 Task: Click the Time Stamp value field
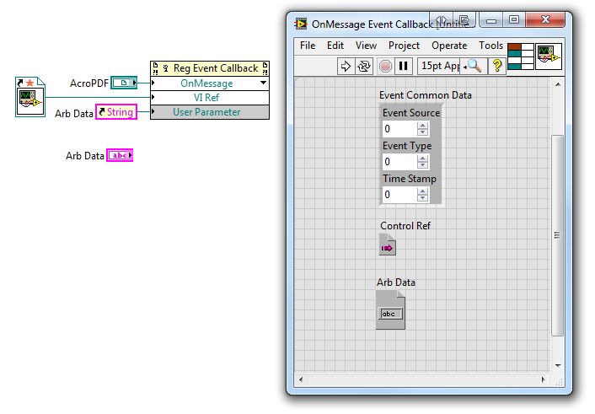pos(399,195)
